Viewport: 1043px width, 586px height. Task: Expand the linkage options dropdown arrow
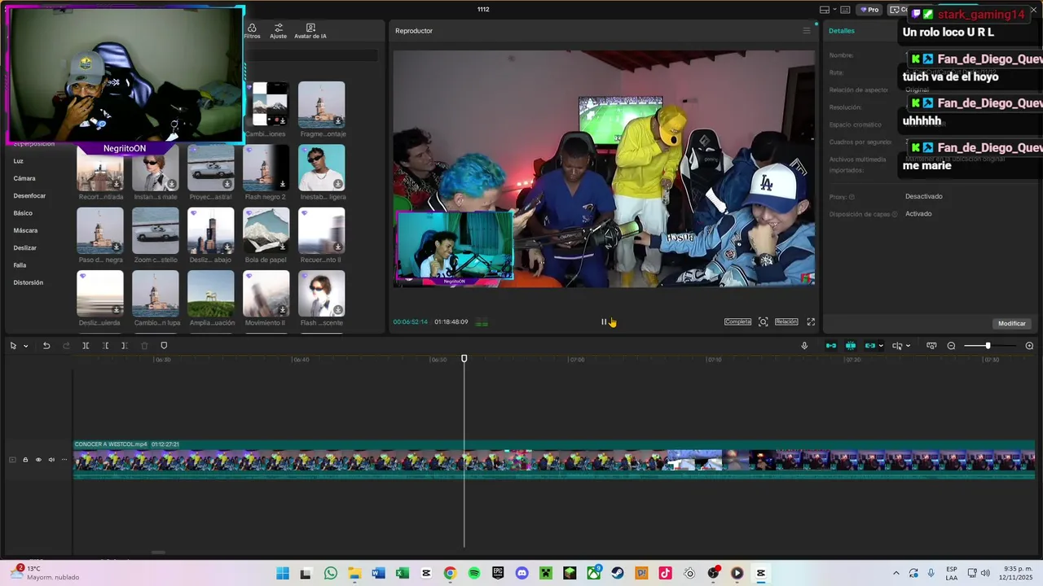tap(881, 346)
